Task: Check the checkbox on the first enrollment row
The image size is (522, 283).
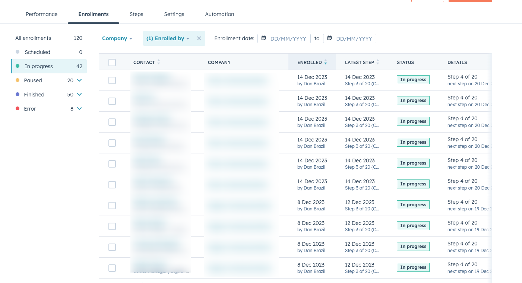Action: click(x=112, y=80)
